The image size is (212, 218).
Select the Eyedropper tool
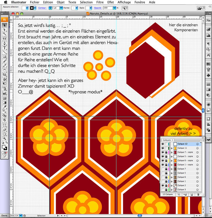point(5,107)
